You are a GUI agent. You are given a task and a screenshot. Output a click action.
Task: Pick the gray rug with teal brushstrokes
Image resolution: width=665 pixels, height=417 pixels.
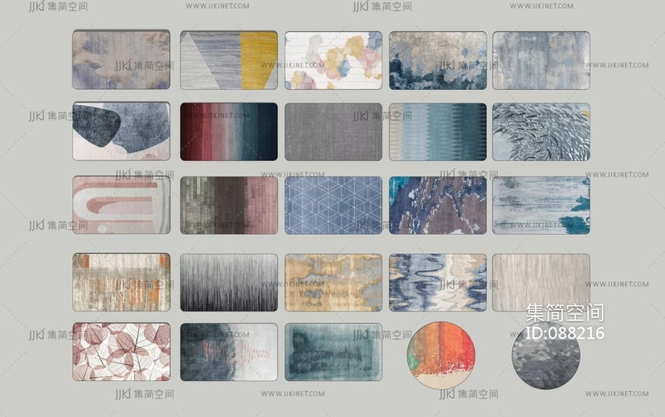pyautogui.click(x=541, y=204)
